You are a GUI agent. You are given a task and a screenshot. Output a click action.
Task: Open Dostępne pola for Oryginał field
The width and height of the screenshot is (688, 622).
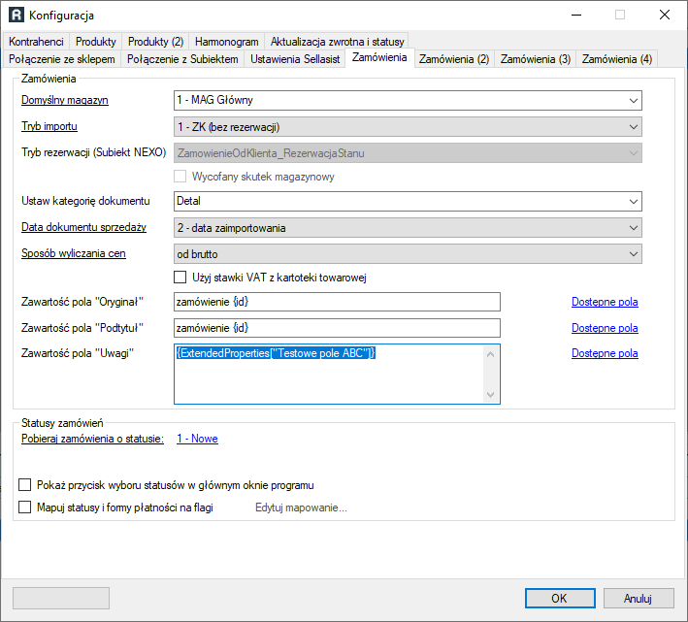coord(605,302)
